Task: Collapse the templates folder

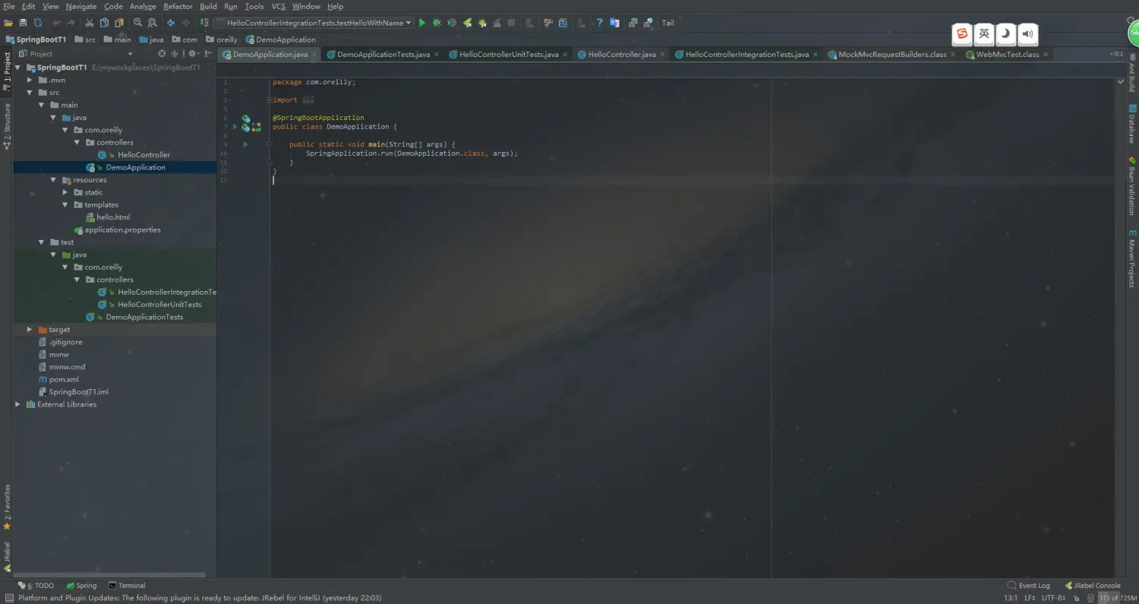Action: click(65, 205)
